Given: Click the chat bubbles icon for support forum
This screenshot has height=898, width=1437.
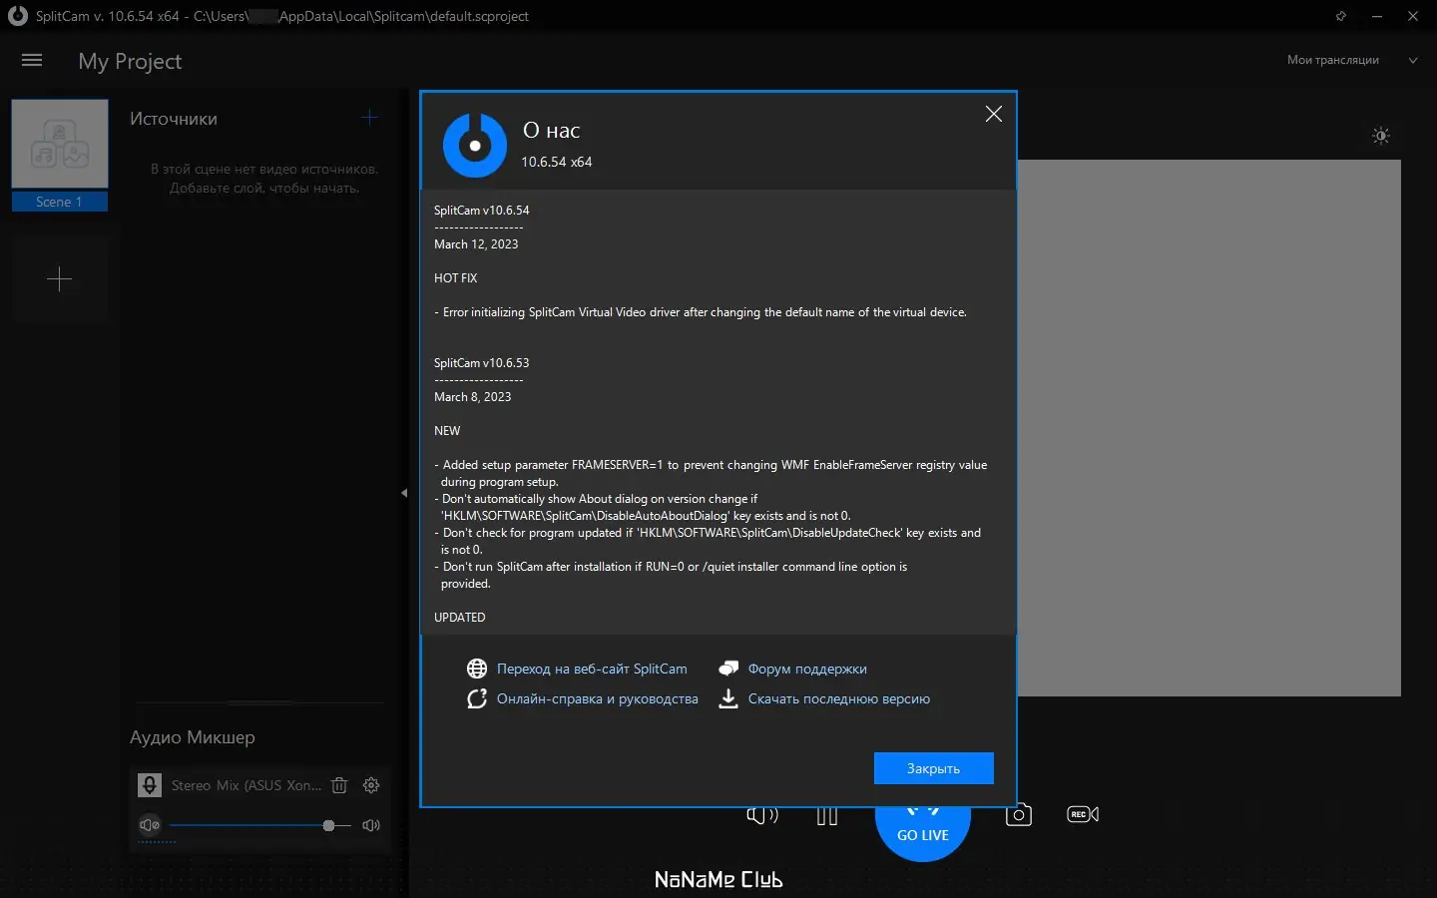Looking at the screenshot, I should pyautogui.click(x=728, y=669).
